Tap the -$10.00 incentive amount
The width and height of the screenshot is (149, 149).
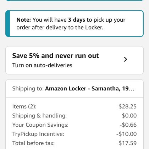pyautogui.click(x=126, y=134)
